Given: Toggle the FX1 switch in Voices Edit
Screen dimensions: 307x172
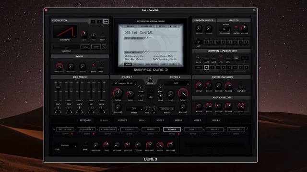Looking at the screenshot, I should 221,57.
